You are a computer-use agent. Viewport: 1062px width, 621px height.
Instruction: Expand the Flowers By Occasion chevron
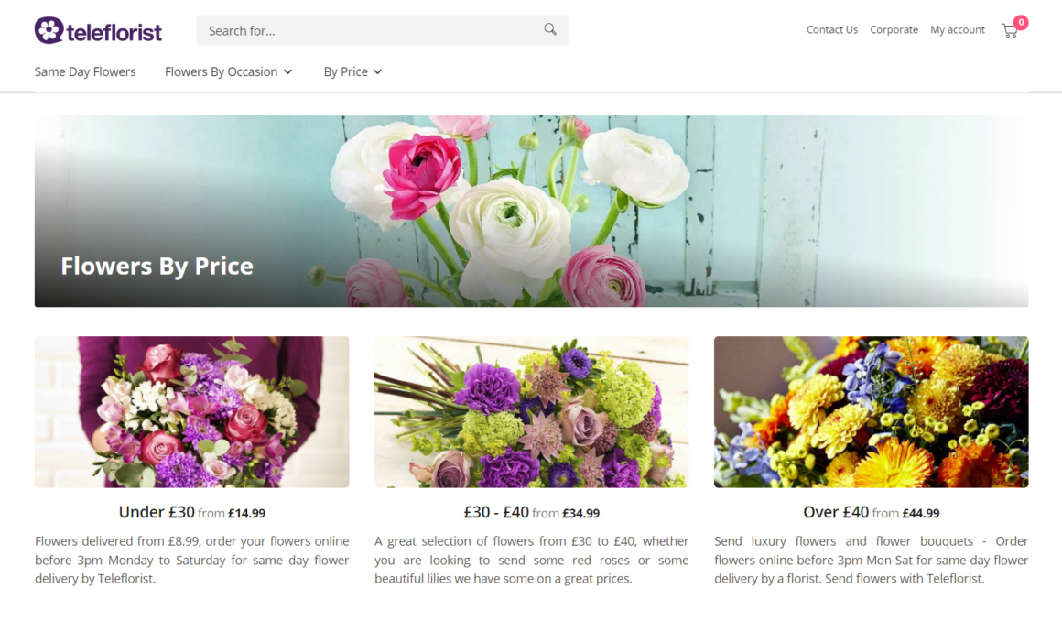pos(287,71)
